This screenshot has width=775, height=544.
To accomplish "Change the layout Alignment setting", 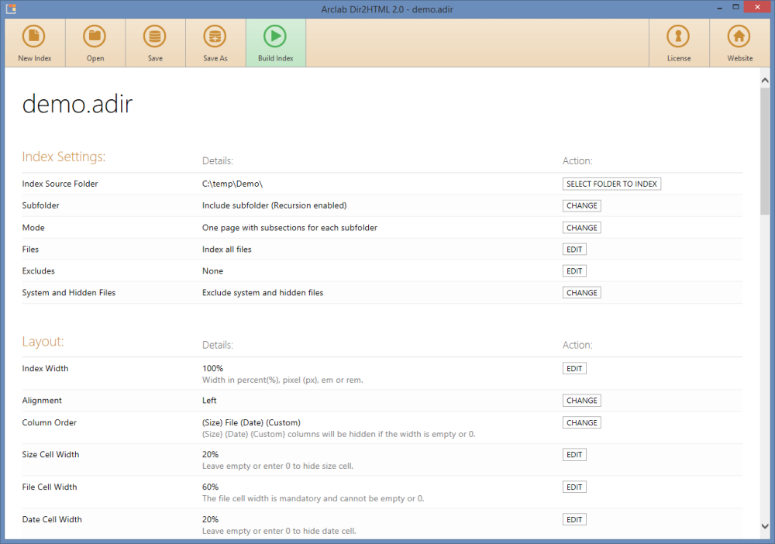I will point(581,401).
